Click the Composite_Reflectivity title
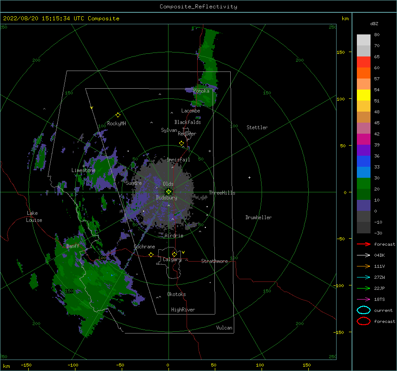 [198, 7]
